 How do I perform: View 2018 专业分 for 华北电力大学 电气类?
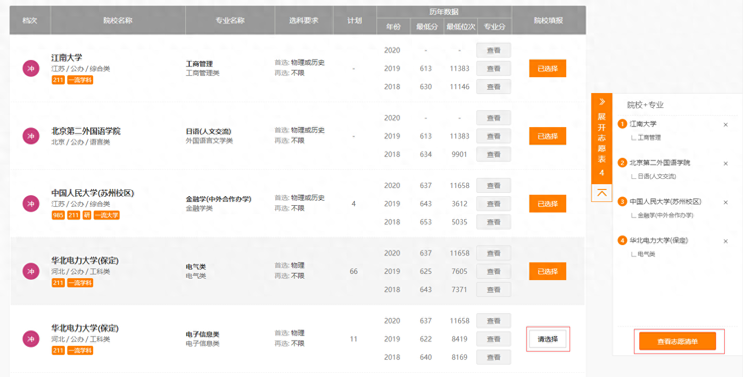(x=493, y=290)
